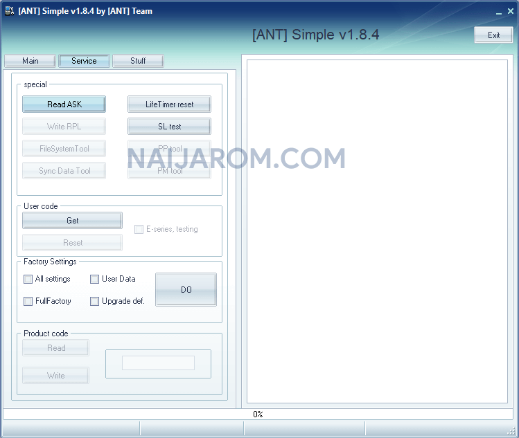Click the Sync Data Tool button

(64, 171)
